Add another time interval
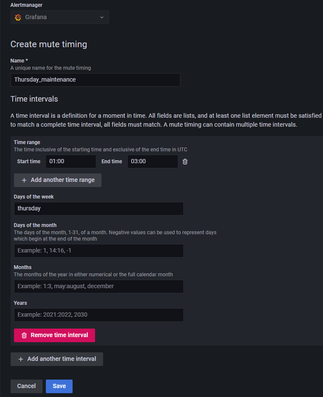323x397 pixels. point(57,359)
